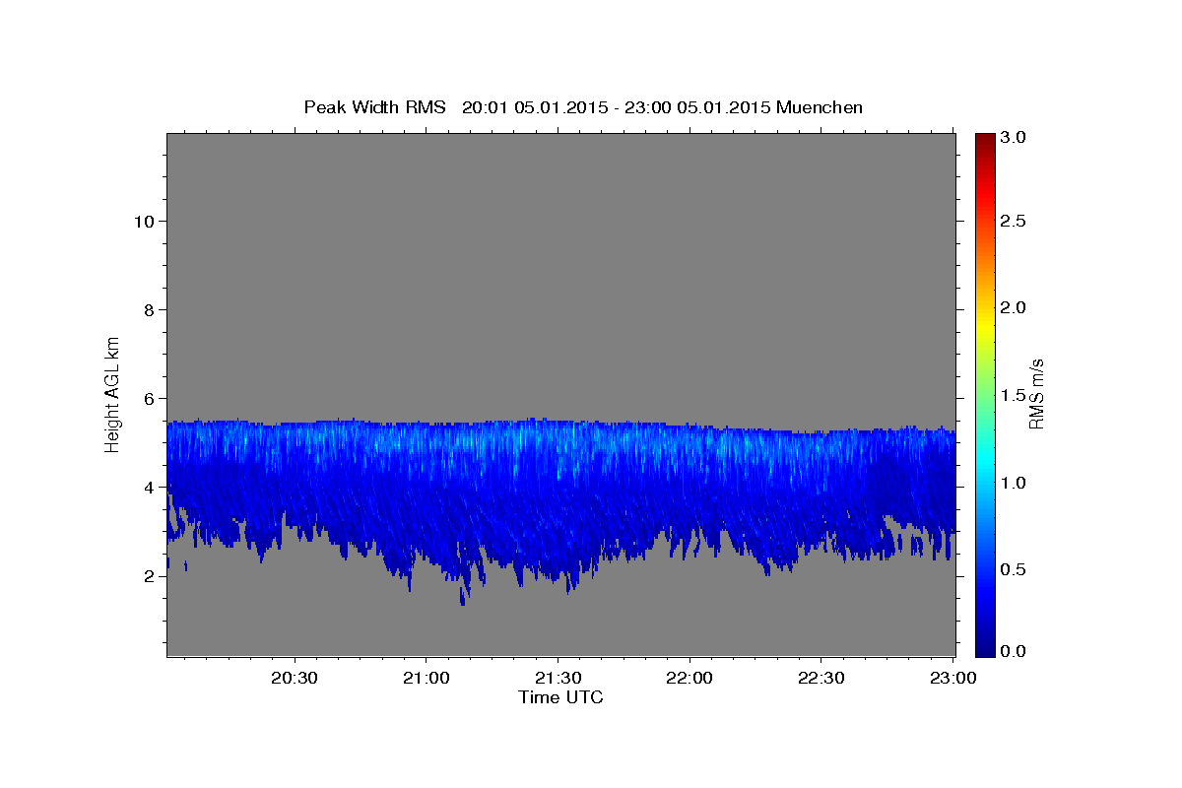Click the colorbar value 1.0
The image size is (1182, 788).
[1014, 482]
